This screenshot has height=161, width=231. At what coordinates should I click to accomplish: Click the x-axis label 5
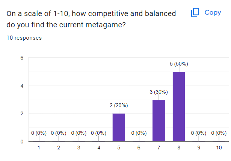pos(119,148)
